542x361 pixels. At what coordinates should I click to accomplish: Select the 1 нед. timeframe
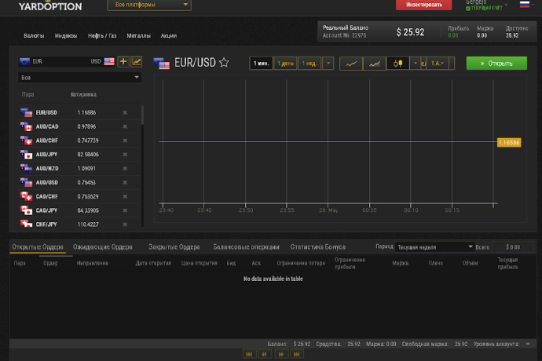coord(309,64)
